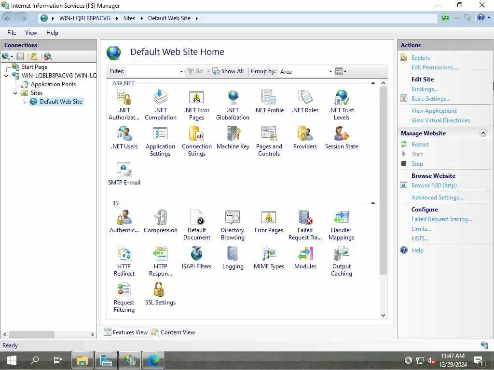Open .NET Error Pages feature
The width and height of the screenshot is (494, 370).
[197, 105]
